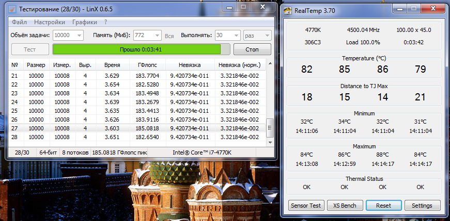This screenshot has width=450, height=221.
Task: Click the LinX app icon in title bar
Action: 12,9
